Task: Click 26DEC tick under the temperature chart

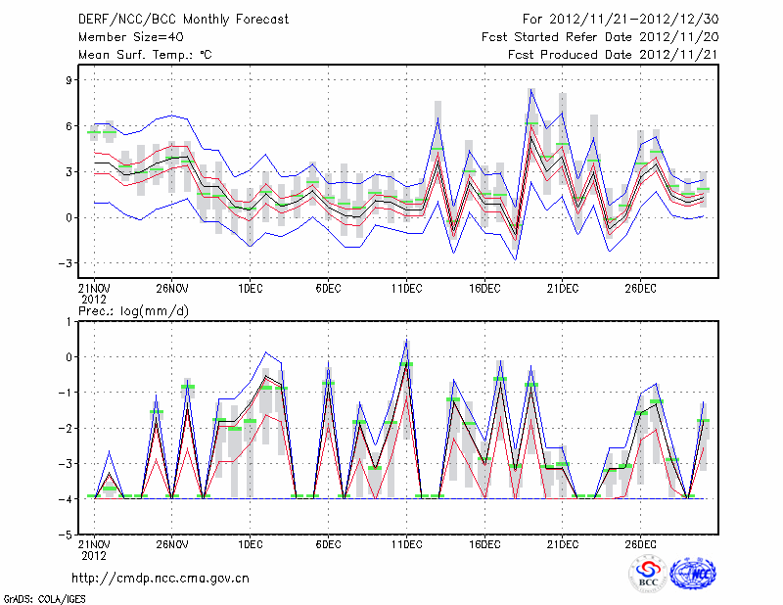Action: point(640,289)
